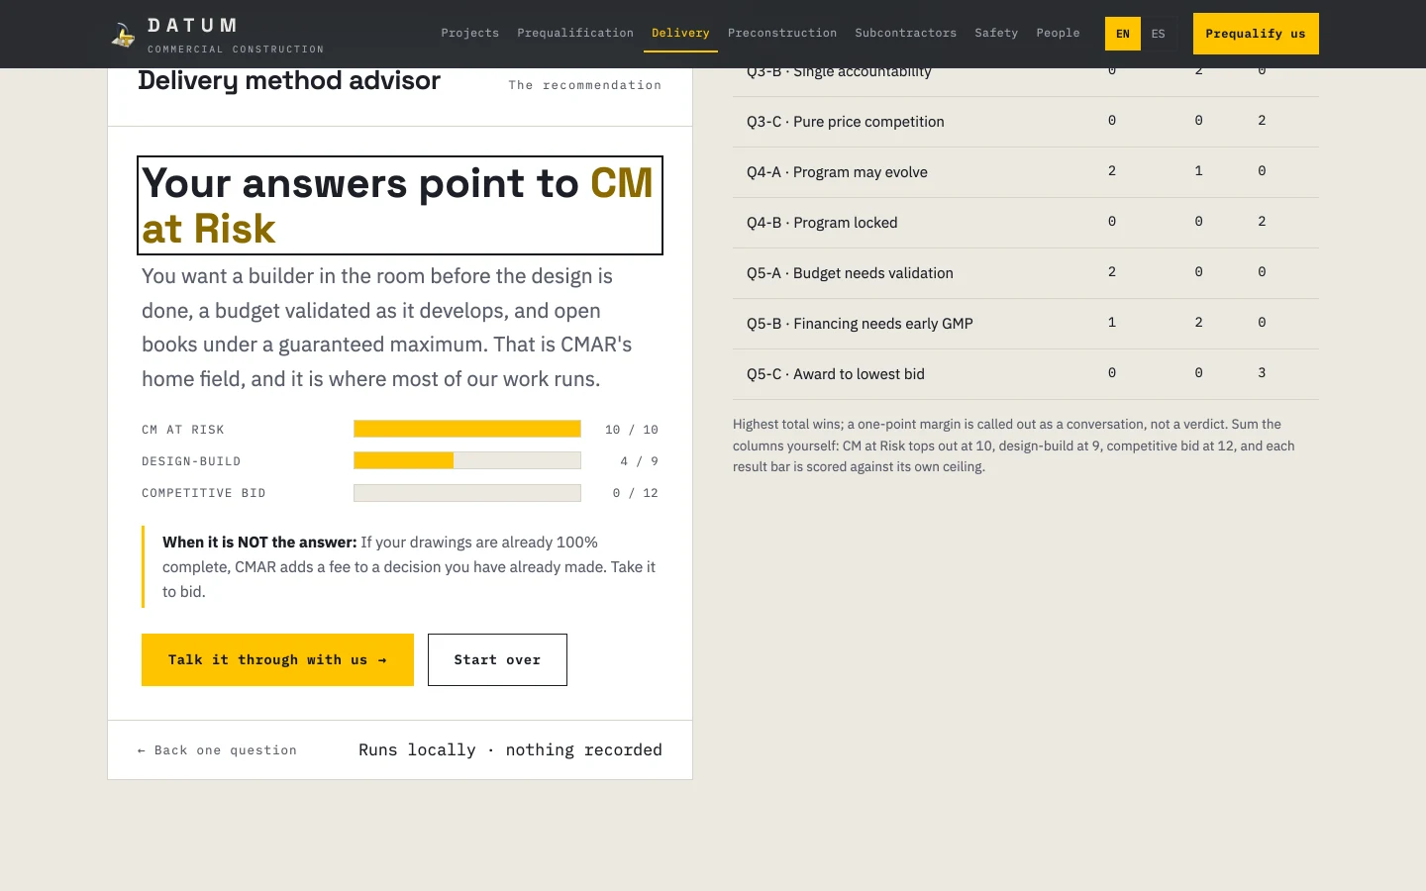The image size is (1426, 891).
Task: Select the Delivery nav tab
Action: point(680,33)
